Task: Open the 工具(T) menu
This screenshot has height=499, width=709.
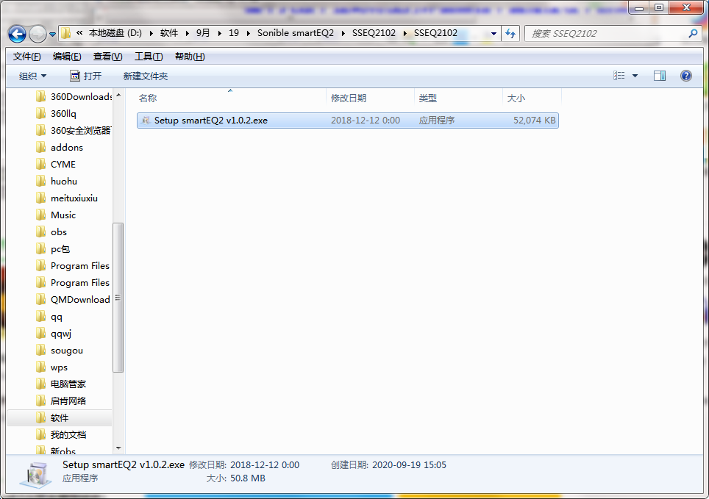Action: (x=149, y=57)
